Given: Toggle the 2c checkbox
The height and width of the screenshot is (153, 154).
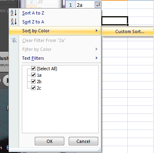Looking at the screenshot, I should coord(33,88).
